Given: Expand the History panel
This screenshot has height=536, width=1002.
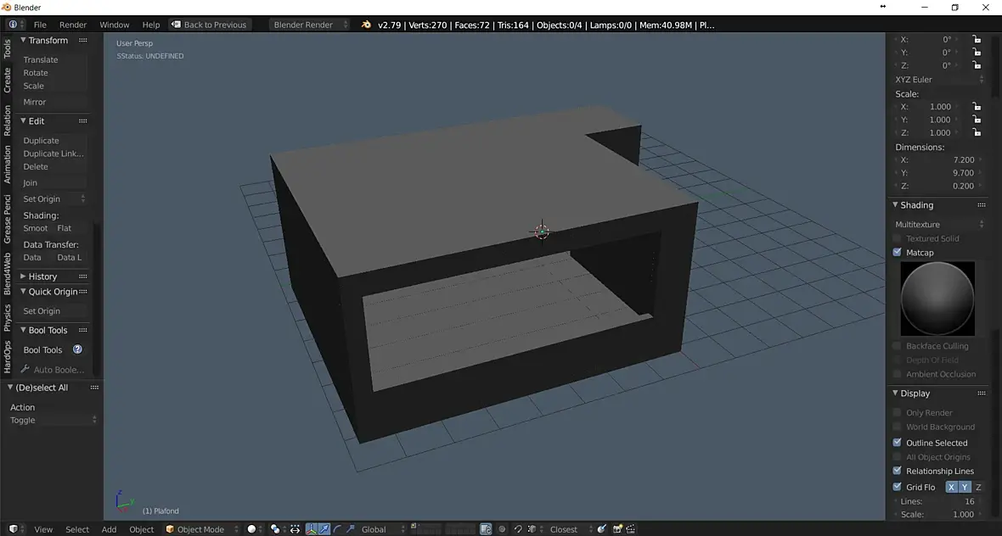Looking at the screenshot, I should click(42, 276).
